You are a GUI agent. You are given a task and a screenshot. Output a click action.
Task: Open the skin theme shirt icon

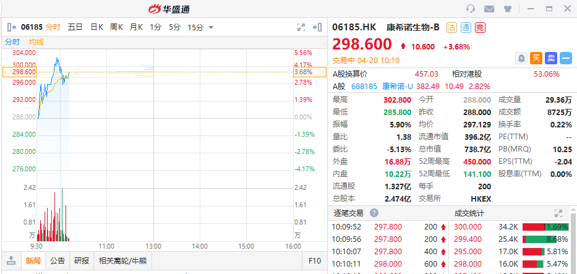pyautogui.click(x=508, y=9)
